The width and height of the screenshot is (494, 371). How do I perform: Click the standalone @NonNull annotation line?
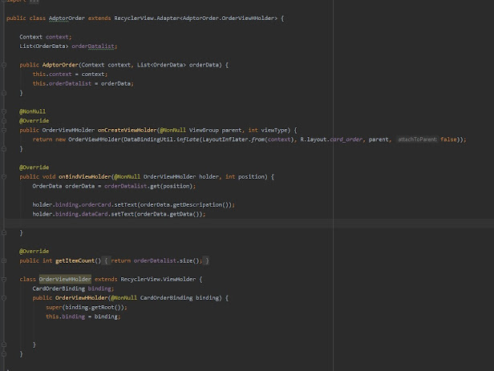(x=33, y=111)
